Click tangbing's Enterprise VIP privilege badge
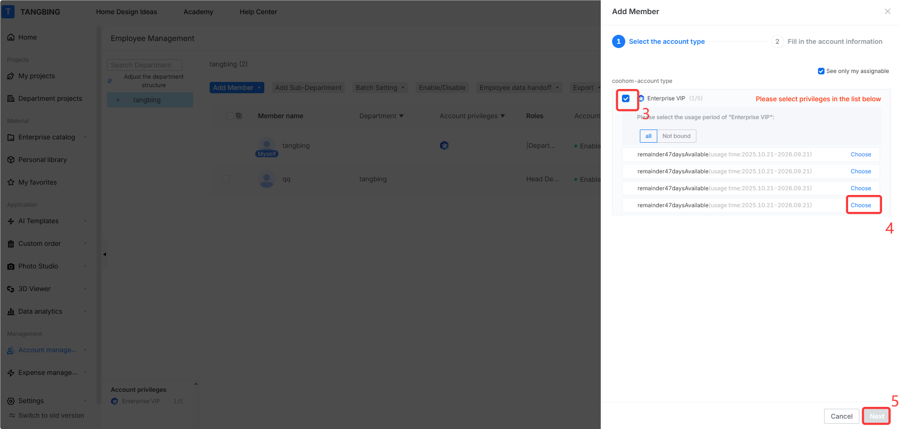This screenshot has height=429, width=899. [444, 146]
